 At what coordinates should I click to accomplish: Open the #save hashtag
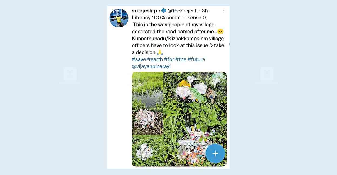pyautogui.click(x=139, y=59)
